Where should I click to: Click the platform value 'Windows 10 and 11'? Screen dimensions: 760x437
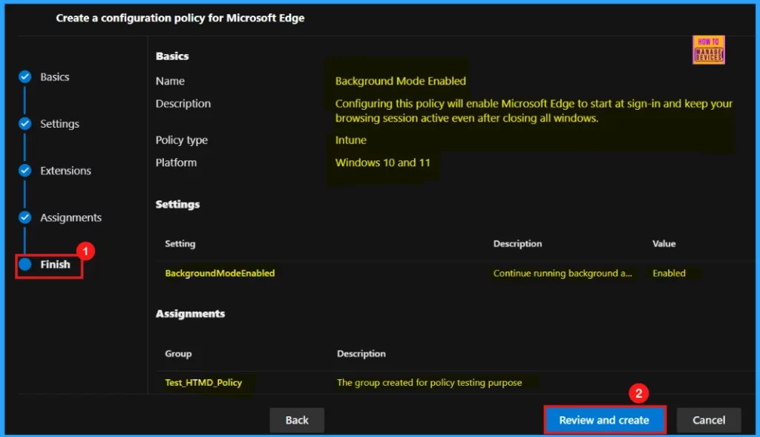click(x=382, y=162)
